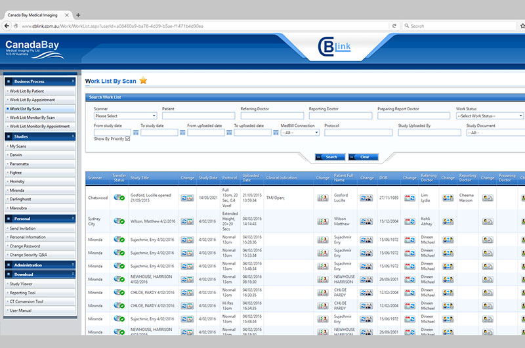Click the Search button
525x348 pixels.
pyautogui.click(x=330, y=157)
